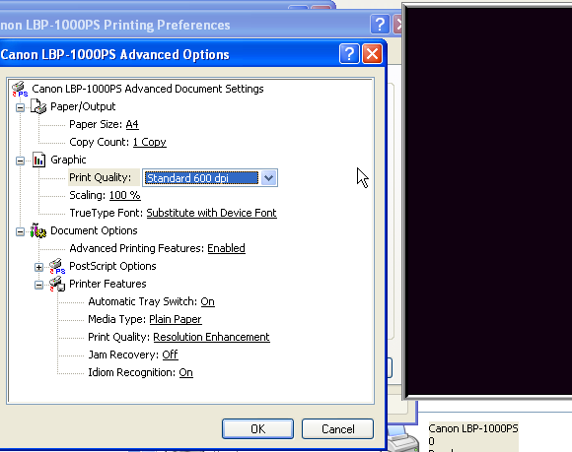The width and height of the screenshot is (572, 452).
Task: Select Canon LBP-1000PS Advanced Document Settings root
Action: [148, 89]
